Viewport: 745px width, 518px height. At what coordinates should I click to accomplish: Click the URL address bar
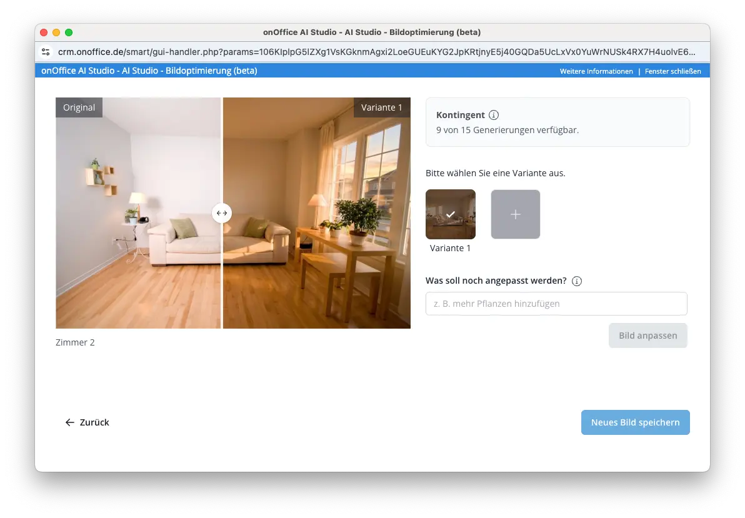point(375,52)
